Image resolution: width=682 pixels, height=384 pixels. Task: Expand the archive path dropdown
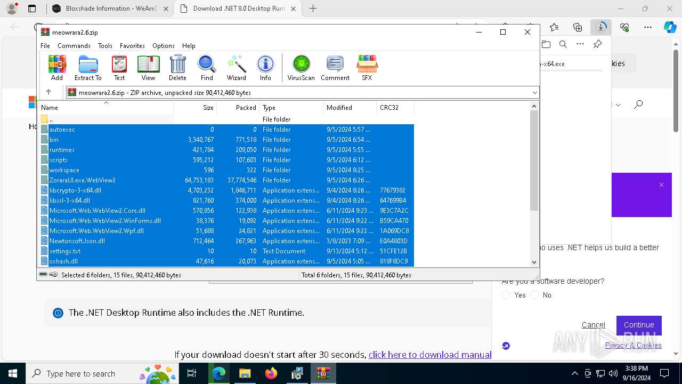(x=534, y=93)
